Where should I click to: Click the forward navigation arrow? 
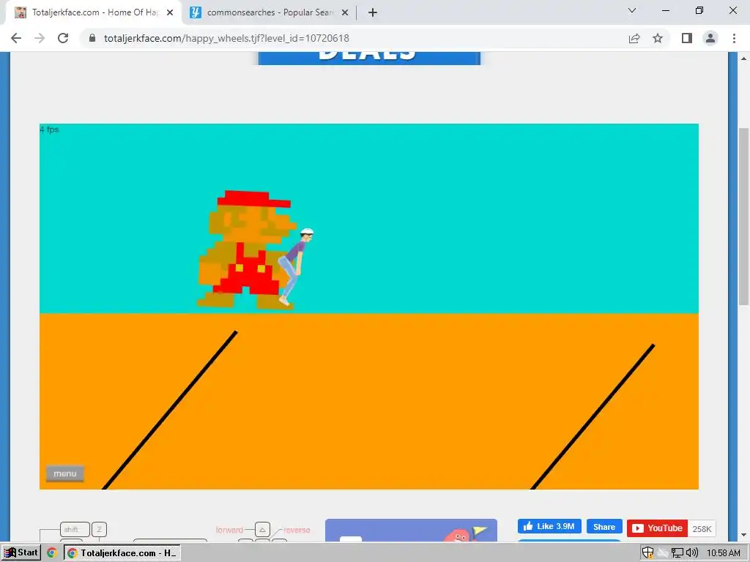coord(40,38)
